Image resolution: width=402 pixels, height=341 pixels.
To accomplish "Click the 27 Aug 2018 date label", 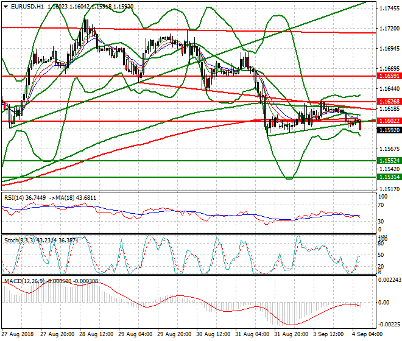I will tap(18, 334).
